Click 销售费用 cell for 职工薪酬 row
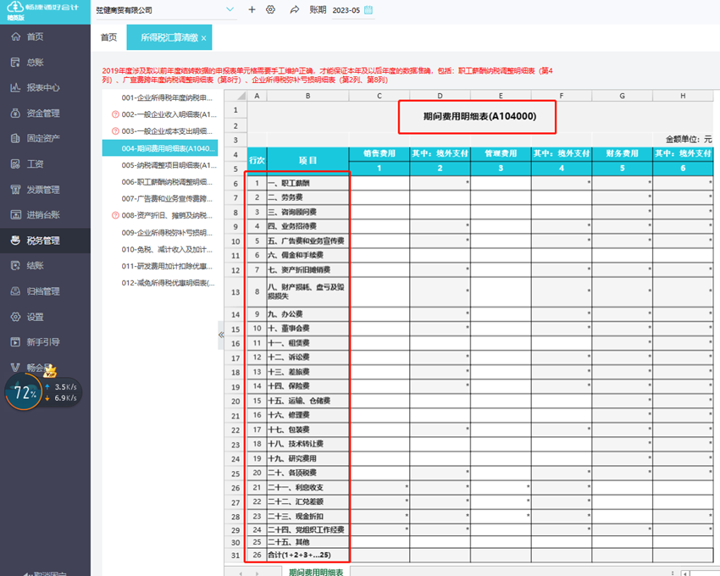The image size is (720, 576). tap(379, 184)
